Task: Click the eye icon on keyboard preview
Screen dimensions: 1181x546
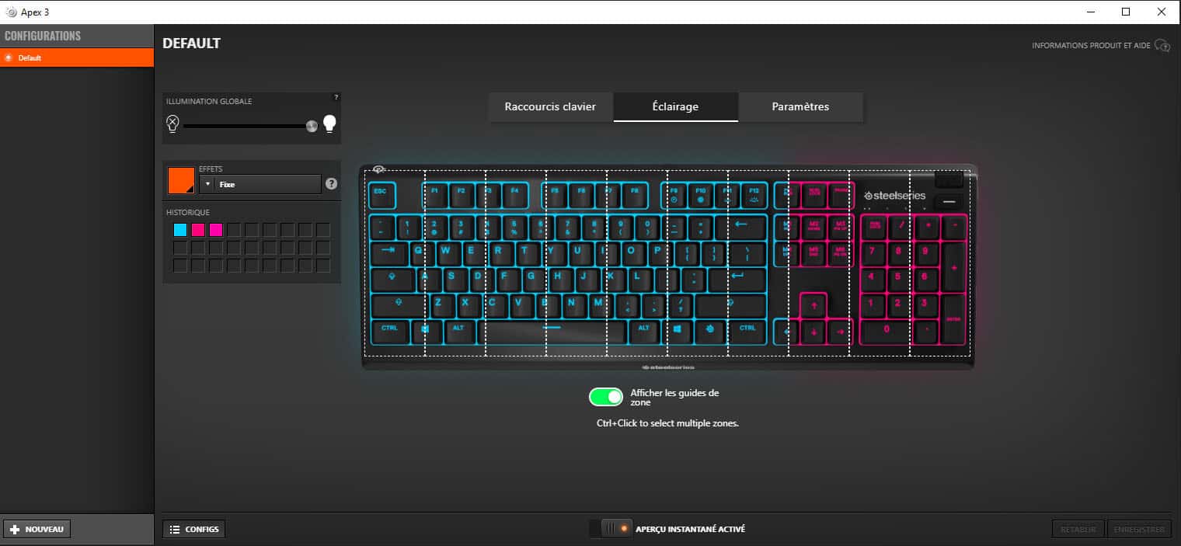Action: (379, 170)
